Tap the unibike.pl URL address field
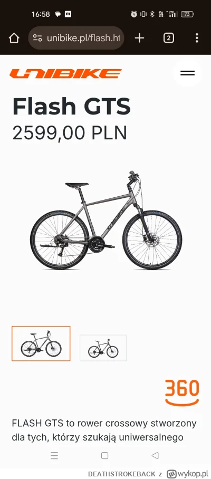211x479 pixels. [76, 38]
